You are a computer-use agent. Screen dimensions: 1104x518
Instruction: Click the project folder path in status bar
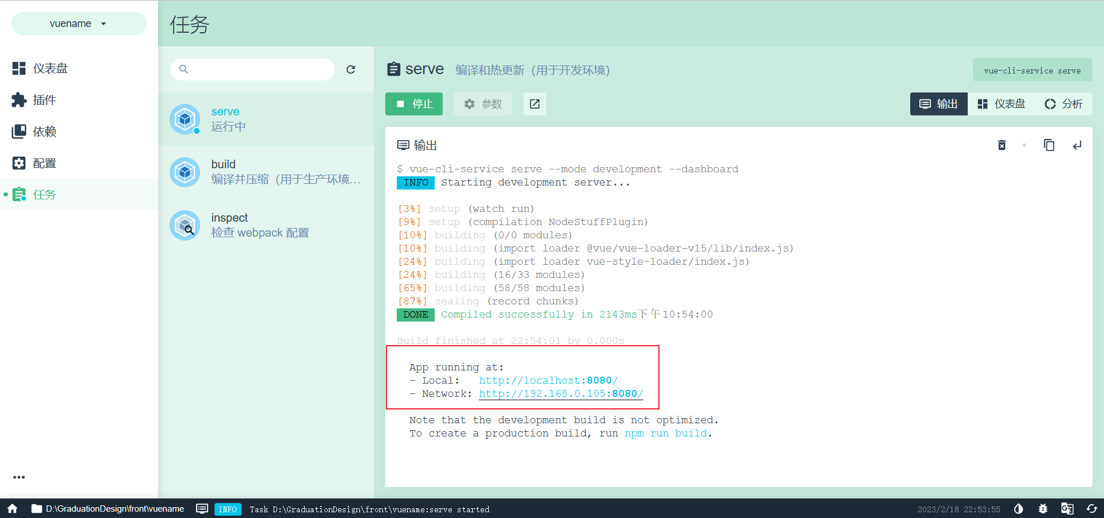click(x=108, y=509)
